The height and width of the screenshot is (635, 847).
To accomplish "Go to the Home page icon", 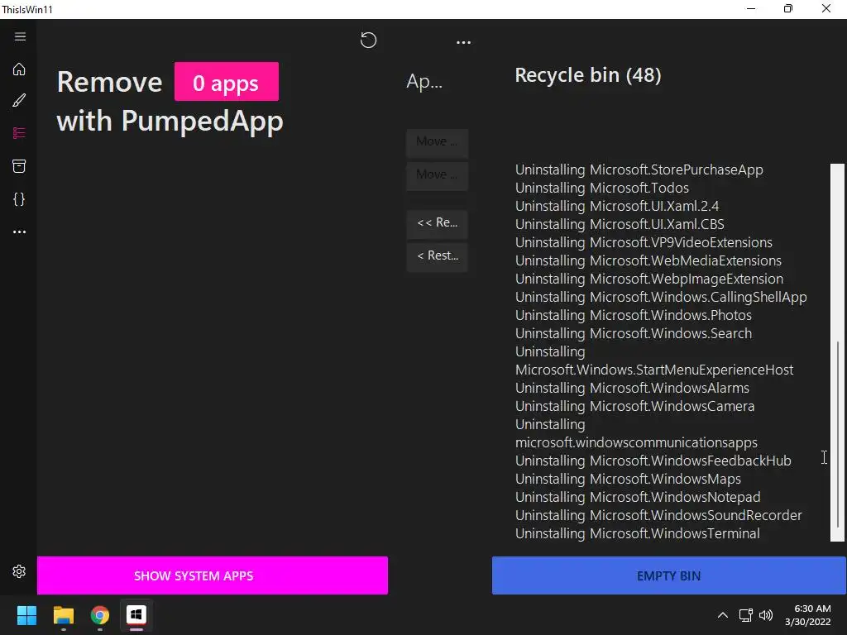I will point(19,69).
